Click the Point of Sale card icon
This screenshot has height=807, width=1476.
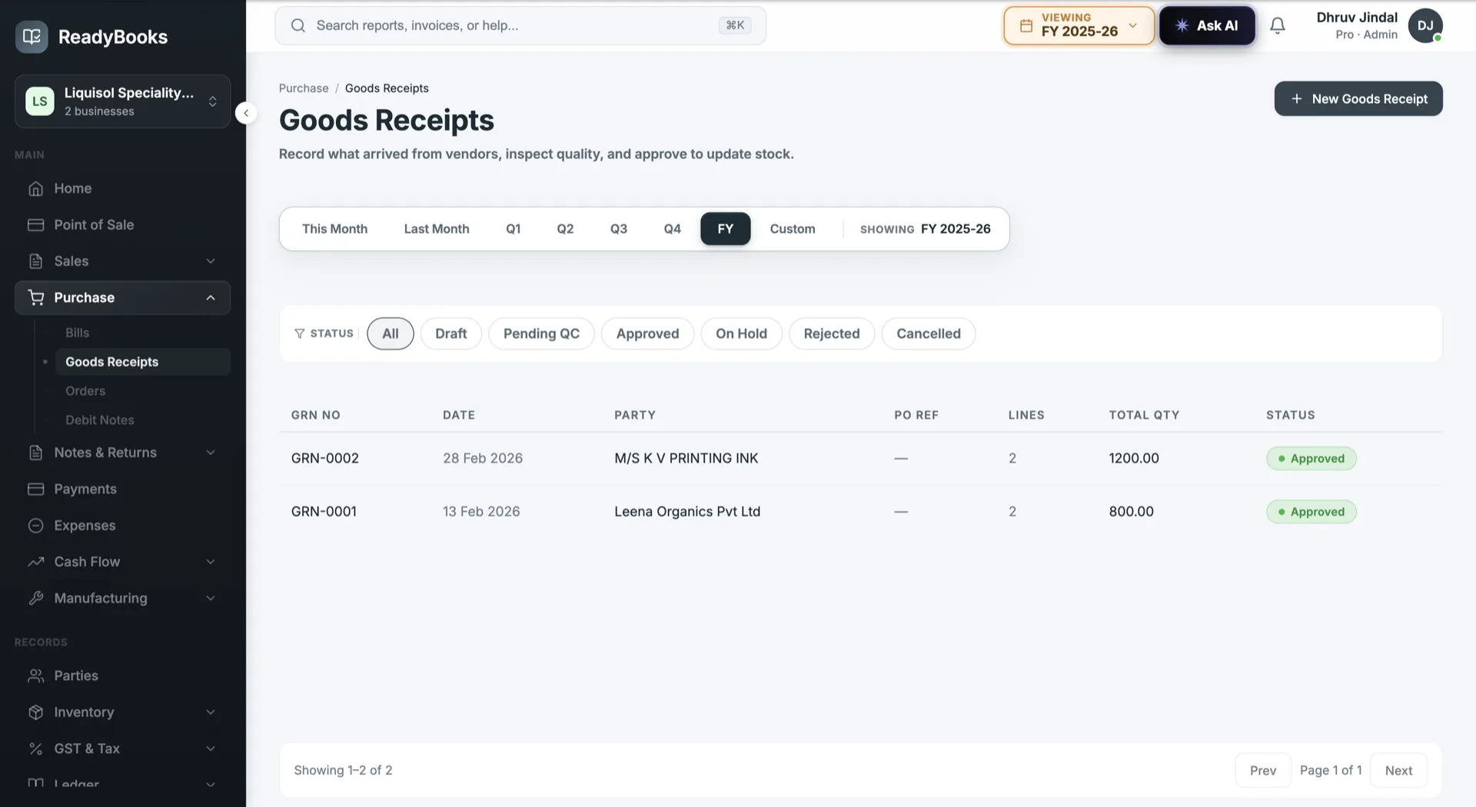[x=35, y=224]
